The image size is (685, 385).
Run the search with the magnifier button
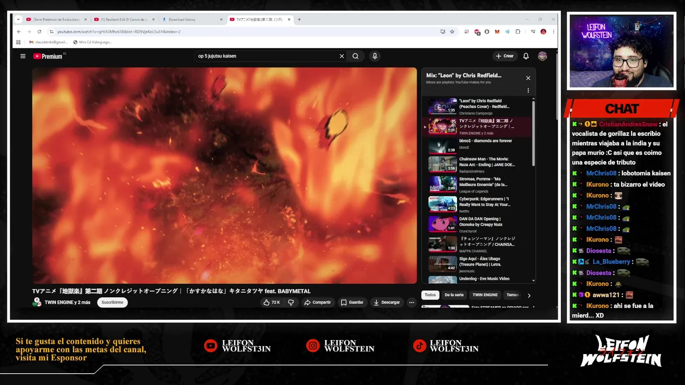(355, 56)
